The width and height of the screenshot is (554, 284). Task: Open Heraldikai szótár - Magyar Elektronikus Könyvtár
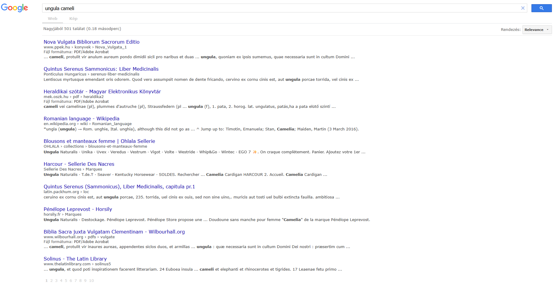pyautogui.click(x=102, y=91)
